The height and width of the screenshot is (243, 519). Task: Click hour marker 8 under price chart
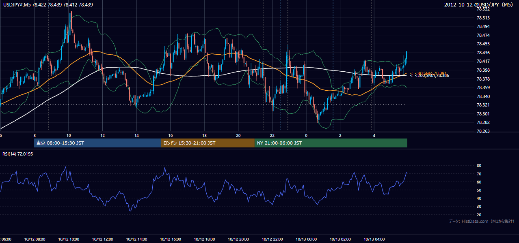(35, 136)
